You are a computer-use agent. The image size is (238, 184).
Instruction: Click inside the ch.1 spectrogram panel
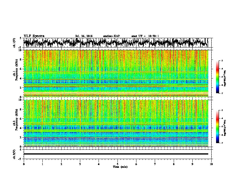point(116,73)
